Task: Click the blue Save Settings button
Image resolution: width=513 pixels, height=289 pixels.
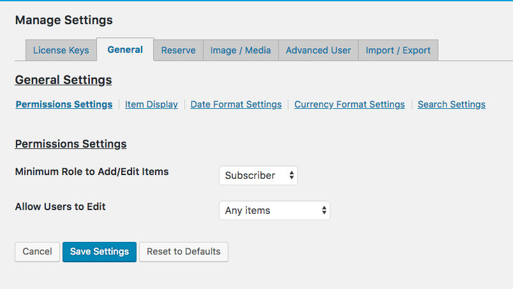Action: pyautogui.click(x=100, y=251)
